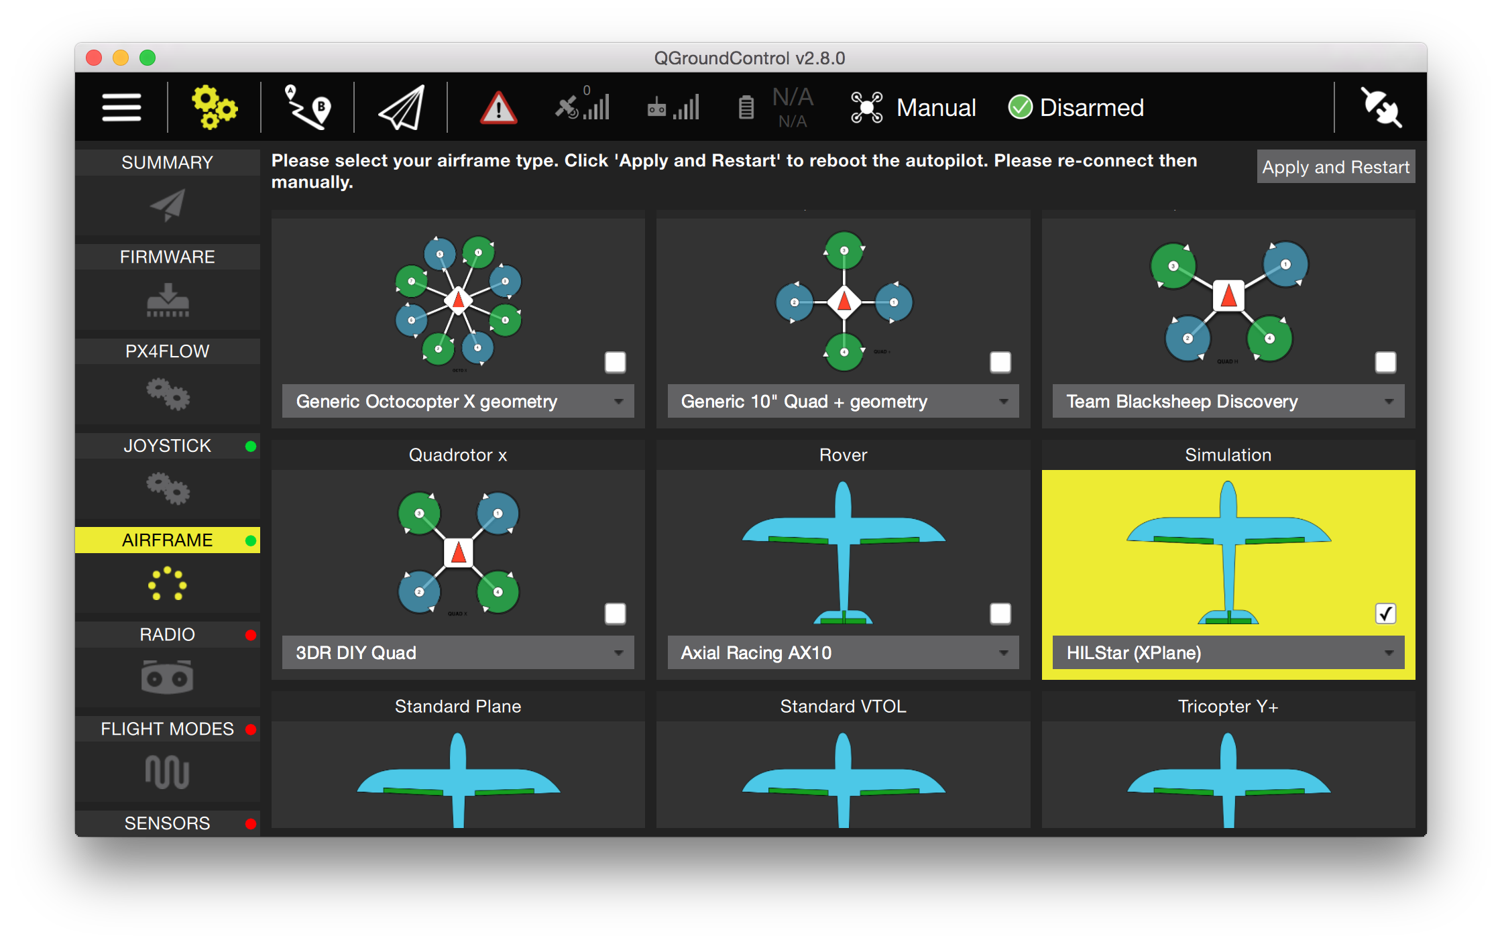The image size is (1502, 944).
Task: Check the Generic Octocopter X checkbox
Action: [x=615, y=362]
